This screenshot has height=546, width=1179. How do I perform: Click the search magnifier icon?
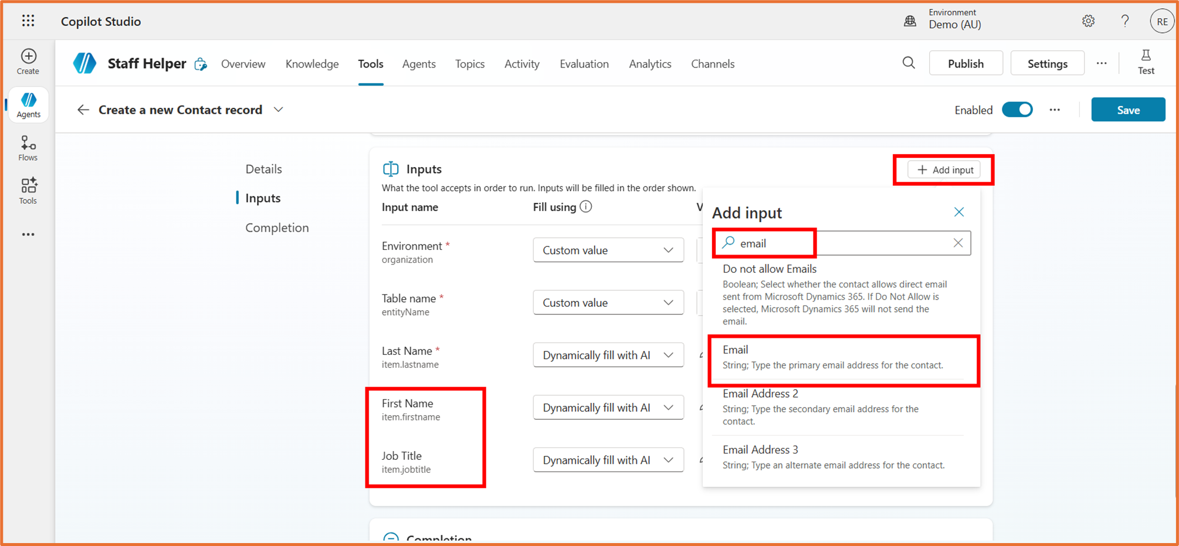click(909, 63)
